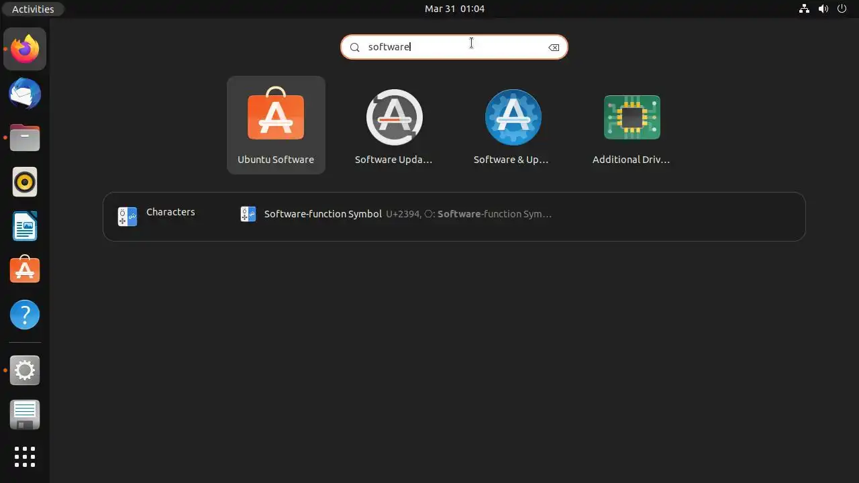Open the power menu icon

[842, 9]
